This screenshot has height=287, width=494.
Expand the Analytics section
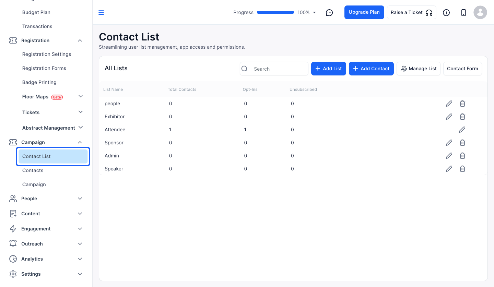(x=80, y=259)
